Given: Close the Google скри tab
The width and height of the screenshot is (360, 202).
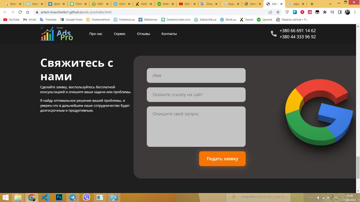Looking at the screenshot, I should 303,4.
